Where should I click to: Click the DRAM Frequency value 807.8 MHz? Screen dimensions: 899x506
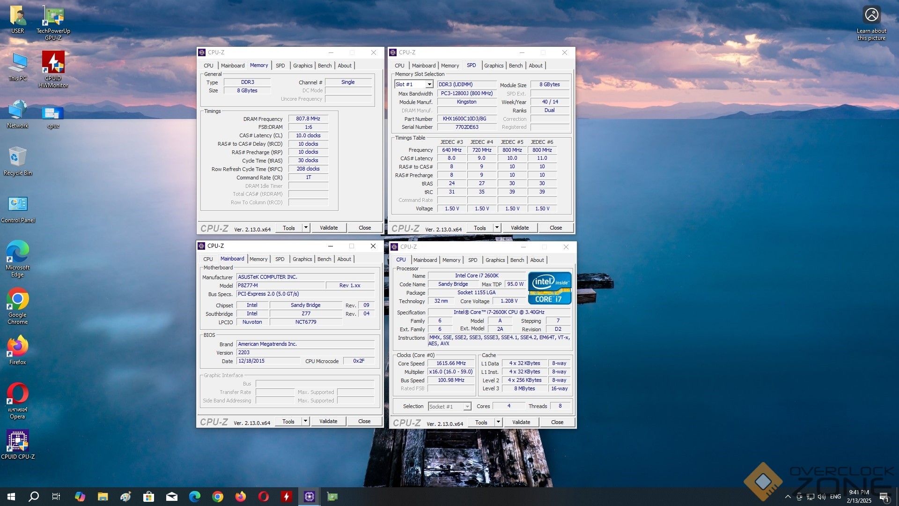pyautogui.click(x=308, y=119)
